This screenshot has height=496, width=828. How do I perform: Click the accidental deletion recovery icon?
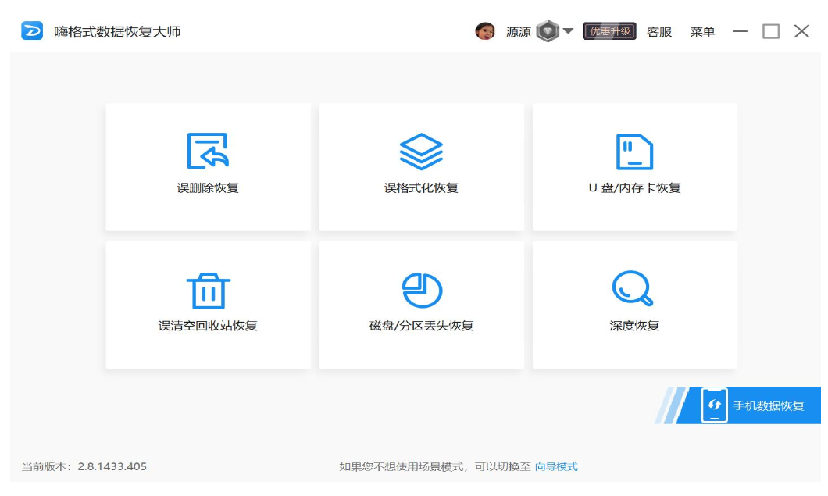tap(207, 151)
